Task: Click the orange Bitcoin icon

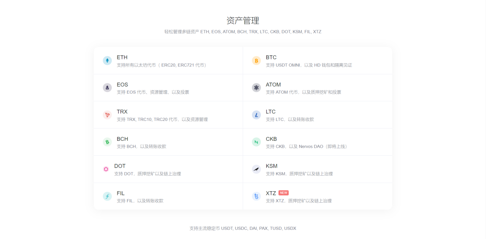Action: tap(256, 61)
